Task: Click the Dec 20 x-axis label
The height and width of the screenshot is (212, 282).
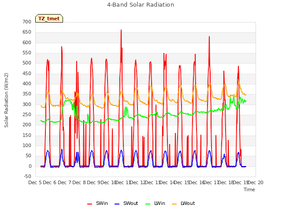Action: click(256, 182)
